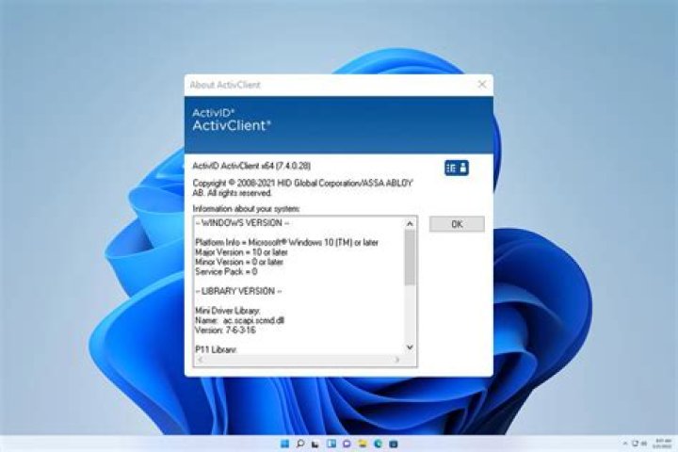Open the Chat app from the taskbar
This screenshot has height=452, width=678.
(x=347, y=444)
